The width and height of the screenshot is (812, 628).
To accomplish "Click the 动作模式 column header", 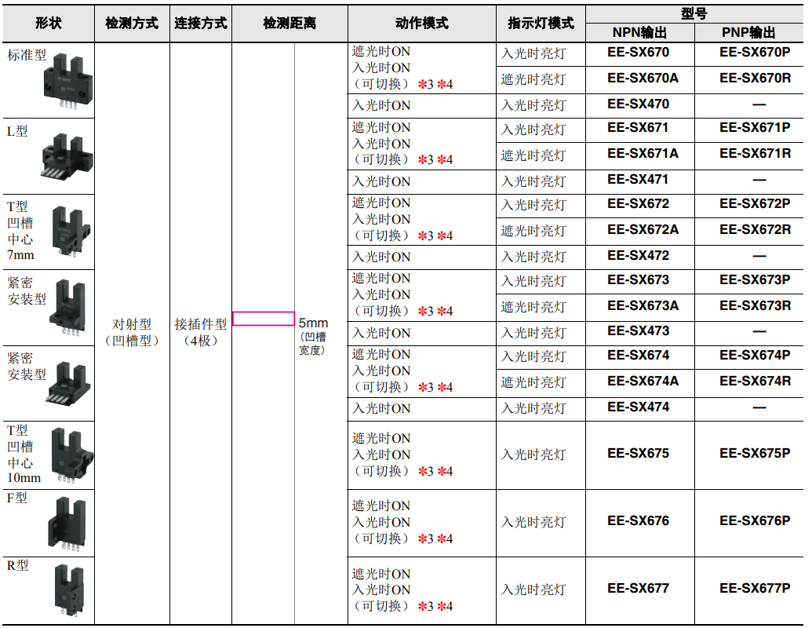I will pos(421,23).
